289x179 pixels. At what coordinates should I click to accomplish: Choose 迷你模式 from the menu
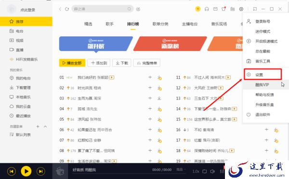pyautogui.click(x=263, y=31)
